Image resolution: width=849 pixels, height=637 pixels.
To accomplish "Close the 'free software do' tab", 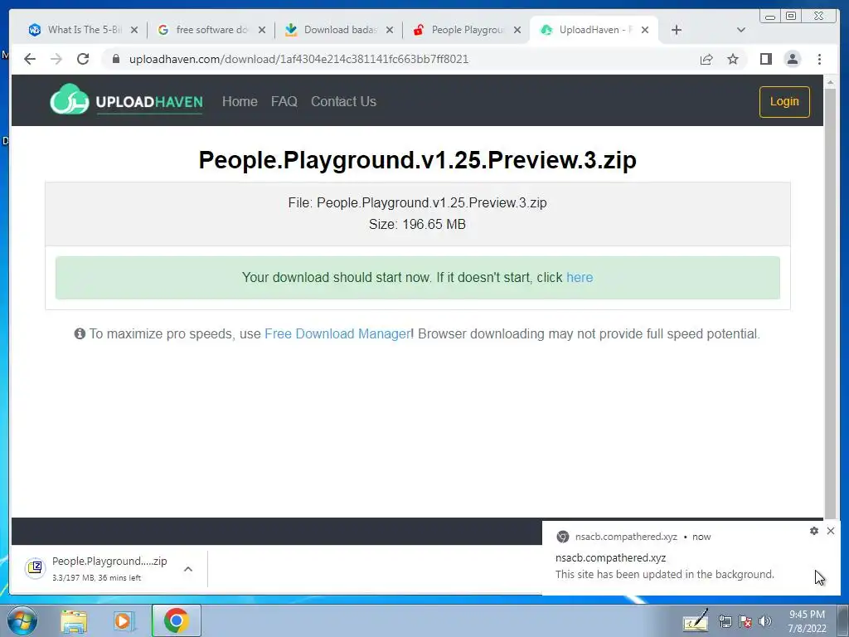I will click(262, 31).
